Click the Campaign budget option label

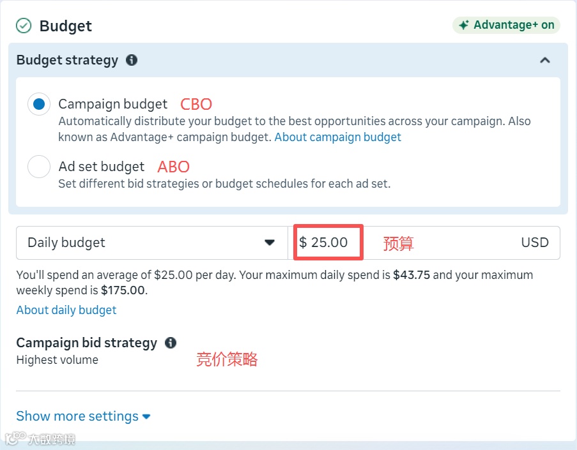[x=113, y=104]
